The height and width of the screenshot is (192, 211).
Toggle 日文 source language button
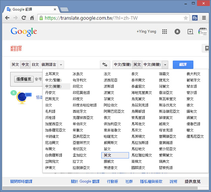coord(35,65)
